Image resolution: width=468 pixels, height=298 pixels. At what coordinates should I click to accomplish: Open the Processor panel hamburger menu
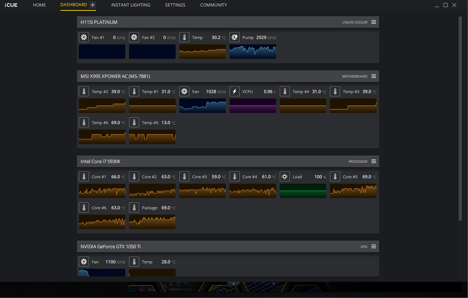tap(374, 161)
